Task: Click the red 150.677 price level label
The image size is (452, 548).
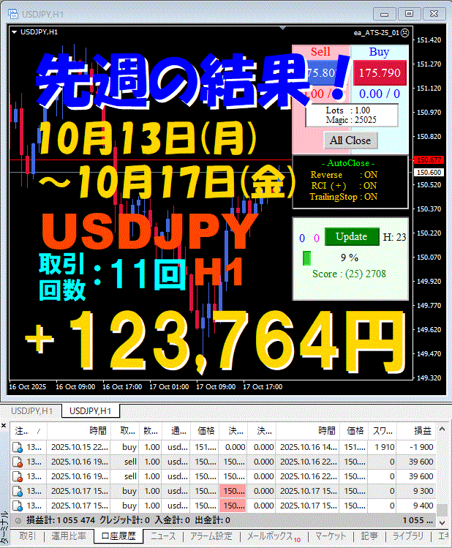Action: pos(429,160)
